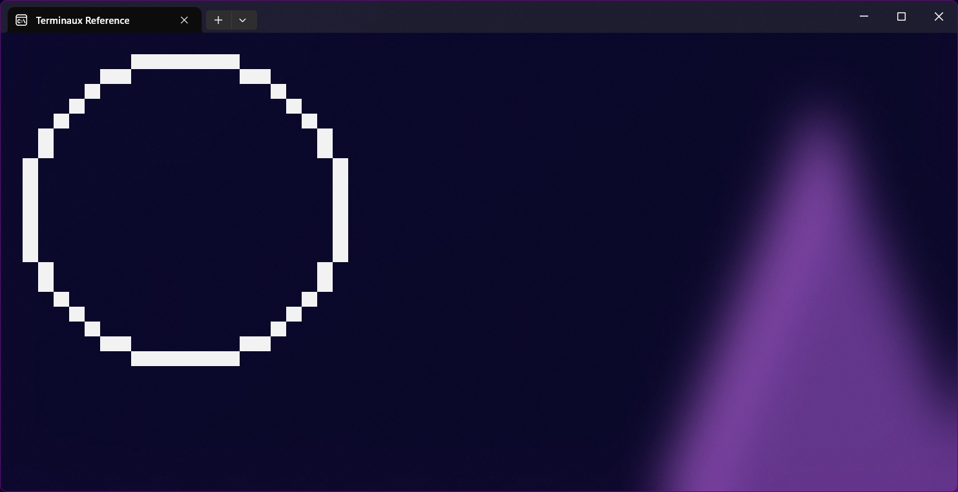Open a new tab with plus button
This screenshot has height=492, width=958.
point(218,20)
